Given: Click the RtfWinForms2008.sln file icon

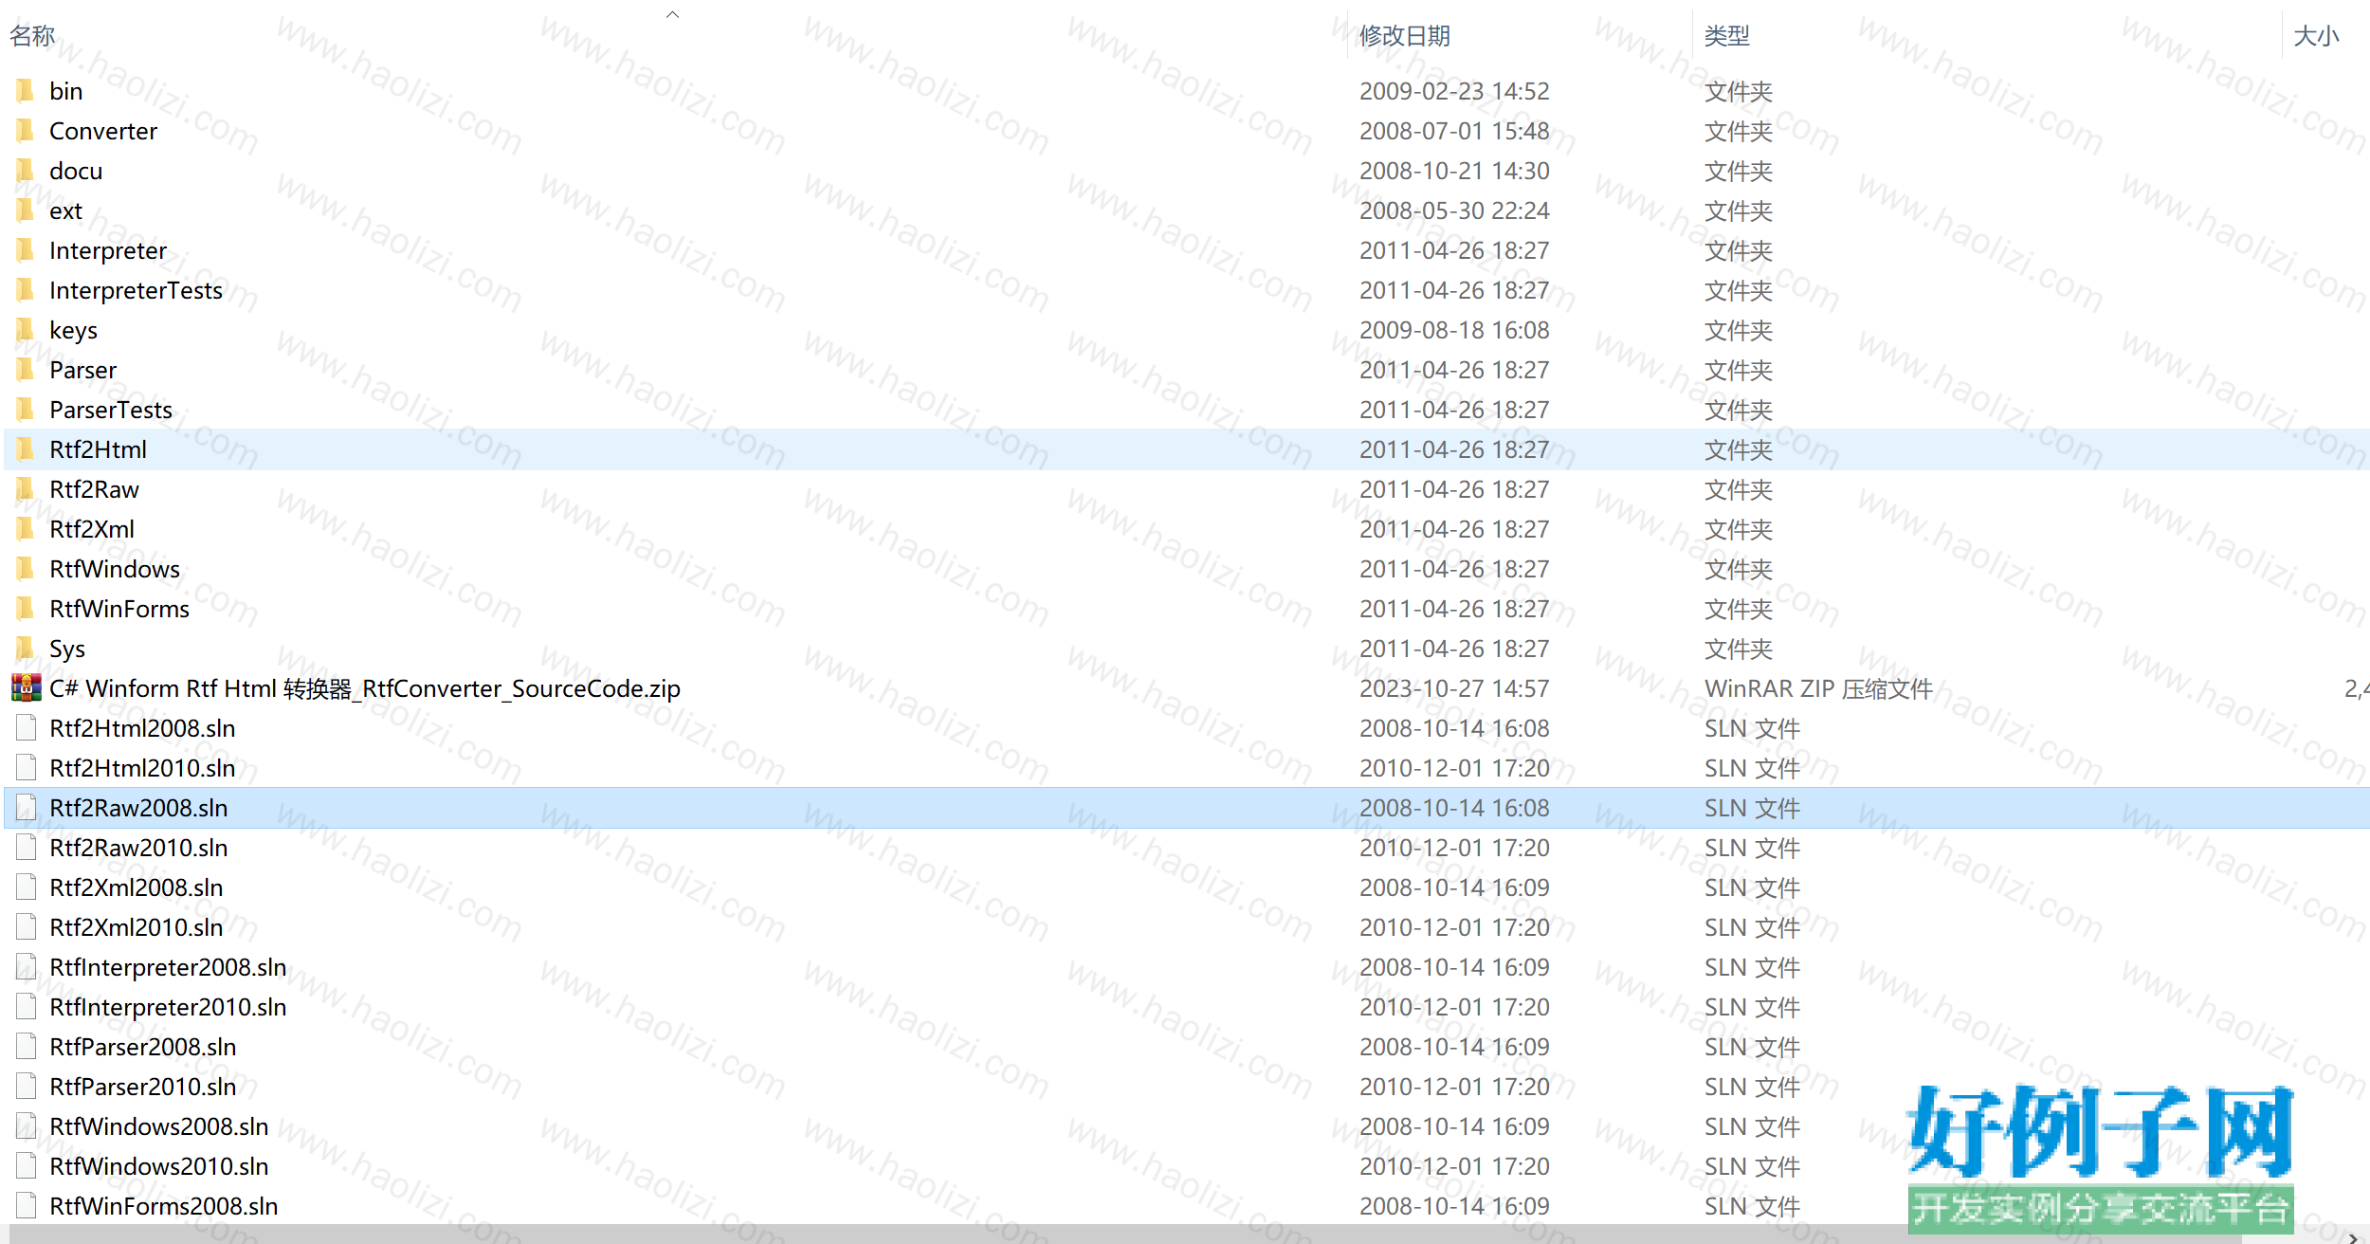Looking at the screenshot, I should tap(27, 1206).
